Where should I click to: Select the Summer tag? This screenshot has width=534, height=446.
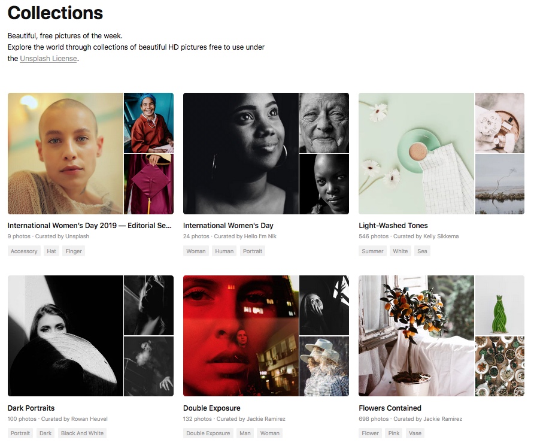coord(372,251)
